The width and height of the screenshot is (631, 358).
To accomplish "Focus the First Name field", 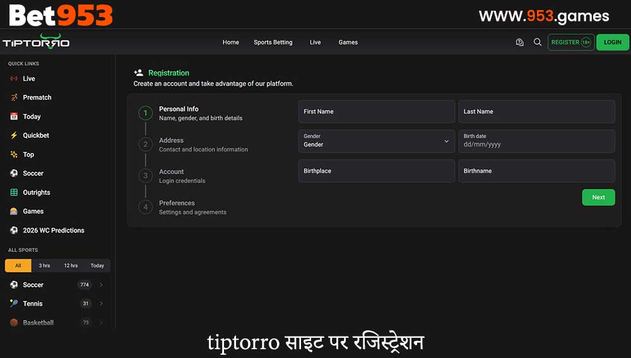I will point(377,112).
